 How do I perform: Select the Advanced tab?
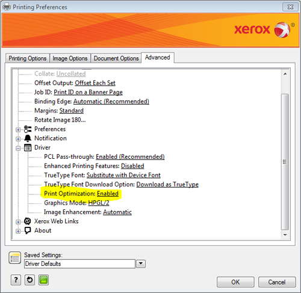click(158, 58)
